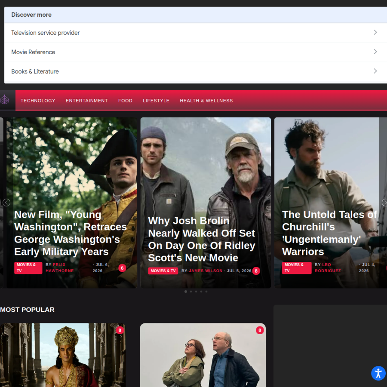Open the Young Washington film headline

tap(71, 233)
